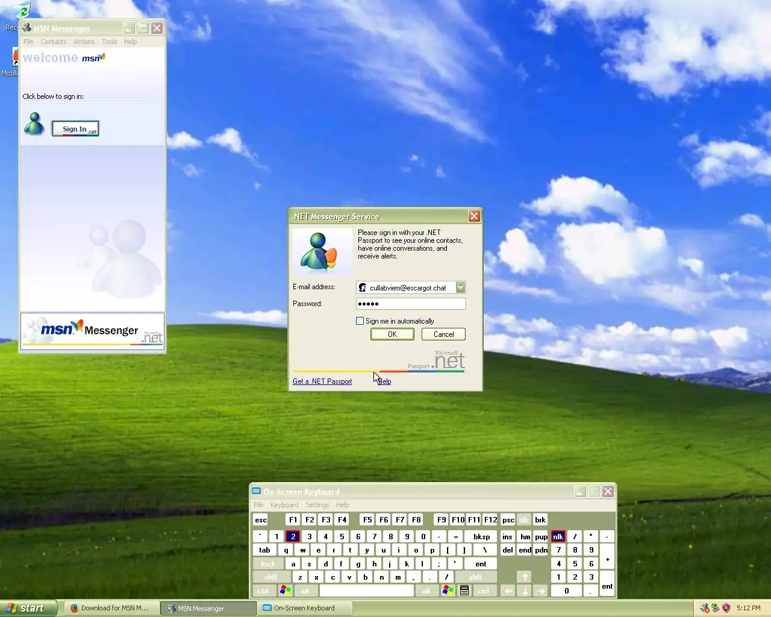Click the Password input field
Screen dimensions: 771x617
[411, 304]
